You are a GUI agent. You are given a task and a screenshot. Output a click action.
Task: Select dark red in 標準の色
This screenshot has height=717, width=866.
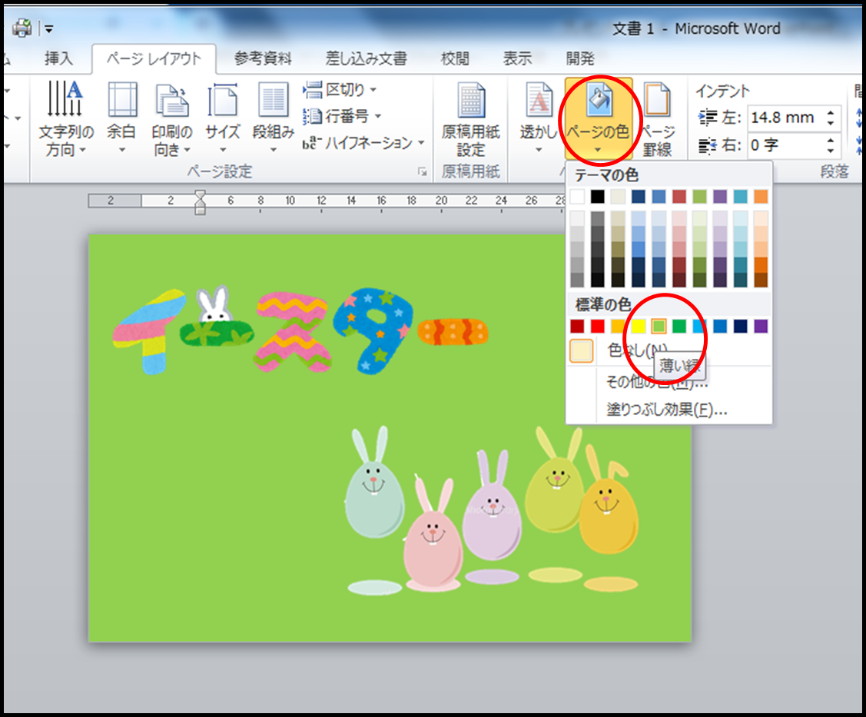[577, 327]
